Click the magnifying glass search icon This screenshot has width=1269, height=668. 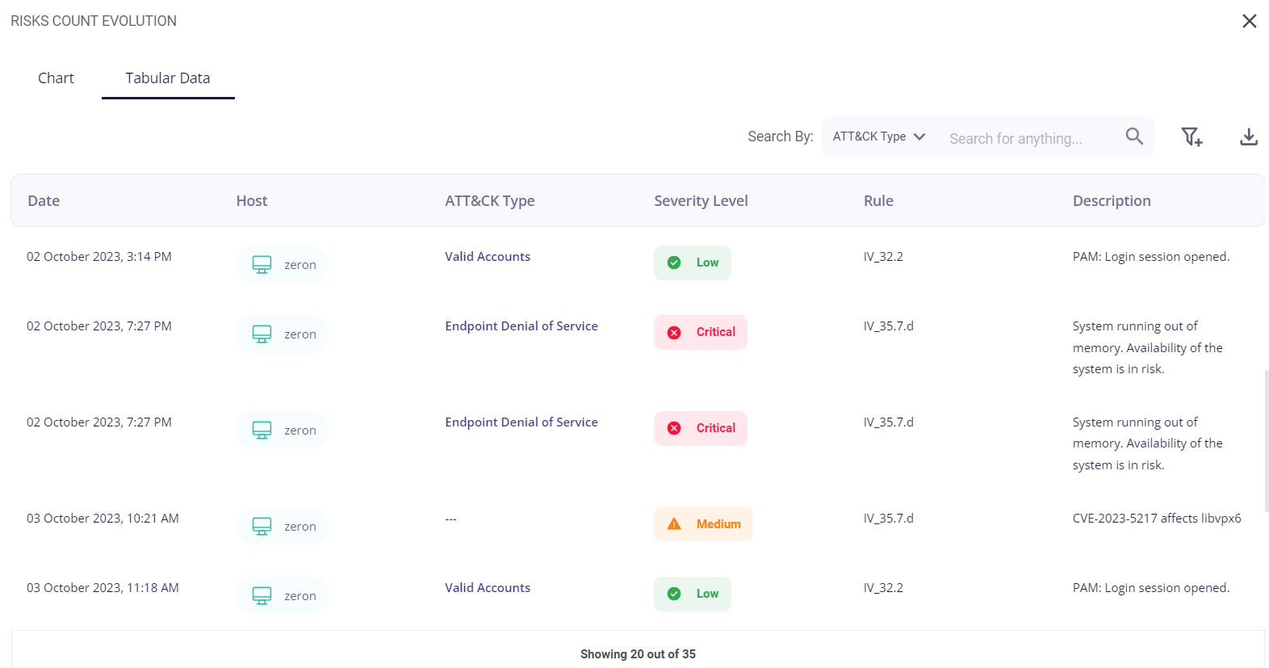1134,137
